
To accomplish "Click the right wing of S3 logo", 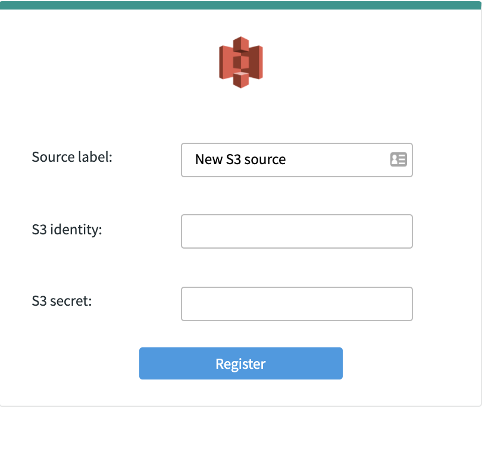I will (x=256, y=62).
